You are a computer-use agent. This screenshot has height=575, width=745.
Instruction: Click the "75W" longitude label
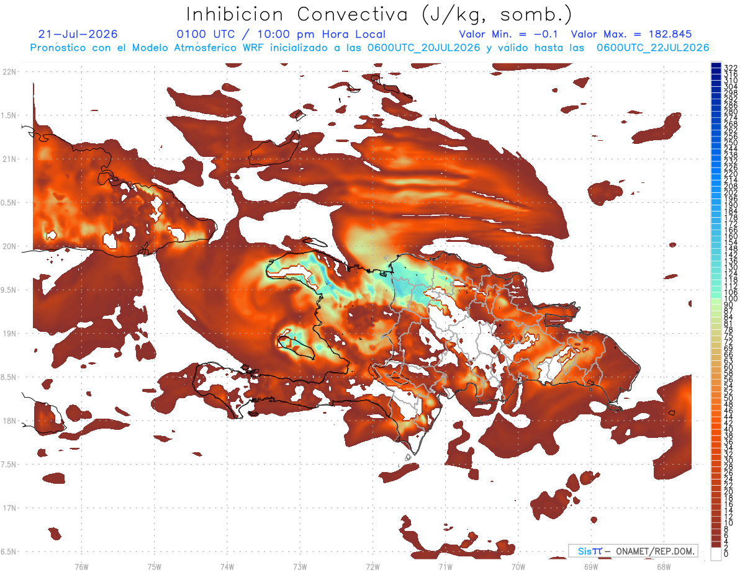coord(155,566)
